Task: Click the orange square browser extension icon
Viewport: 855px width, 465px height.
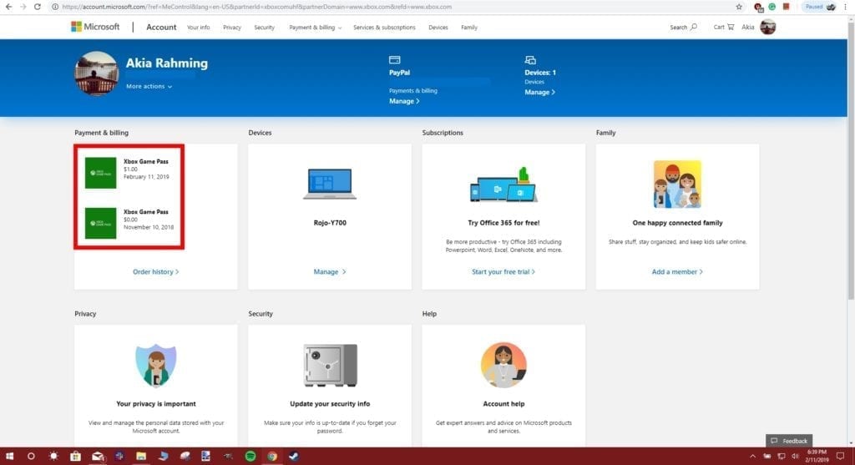Action: (x=786, y=7)
